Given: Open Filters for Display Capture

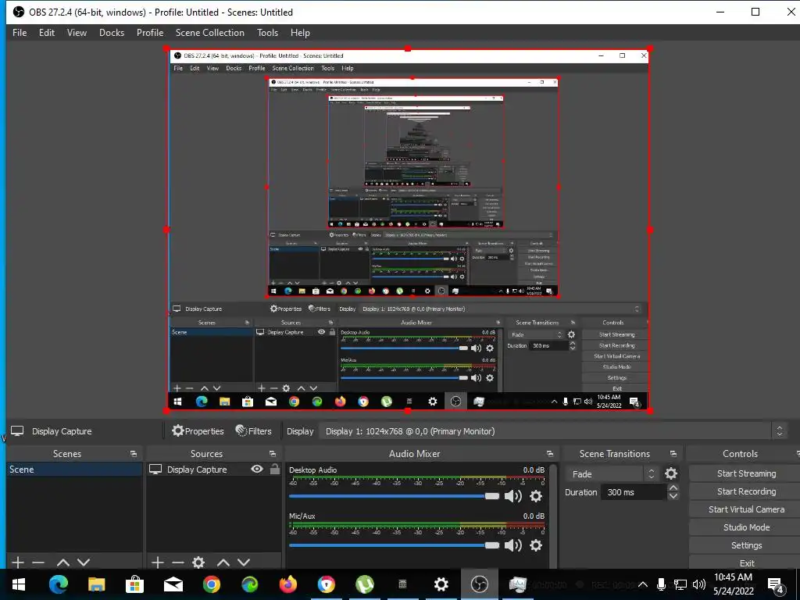Looking at the screenshot, I should [x=253, y=431].
